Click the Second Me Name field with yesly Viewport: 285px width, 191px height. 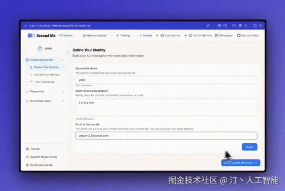(166, 80)
